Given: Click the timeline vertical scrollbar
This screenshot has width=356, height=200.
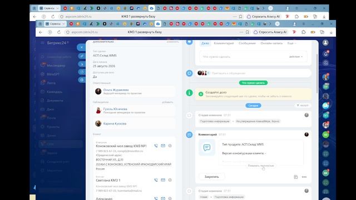Looking at the screenshot, I should tap(317, 73).
